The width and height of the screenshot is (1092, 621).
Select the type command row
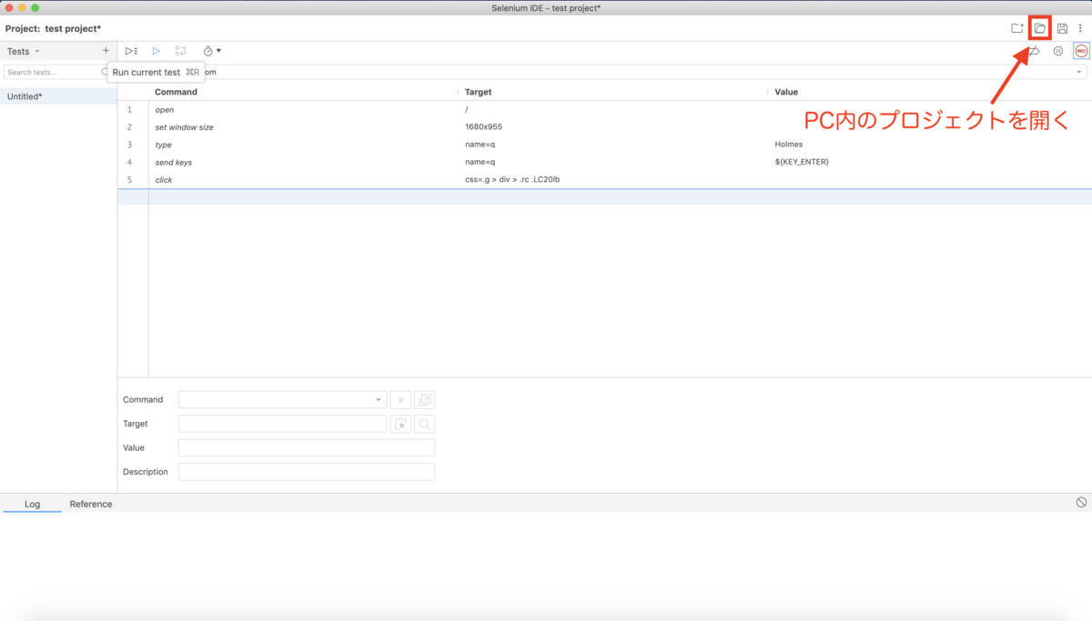(x=604, y=145)
